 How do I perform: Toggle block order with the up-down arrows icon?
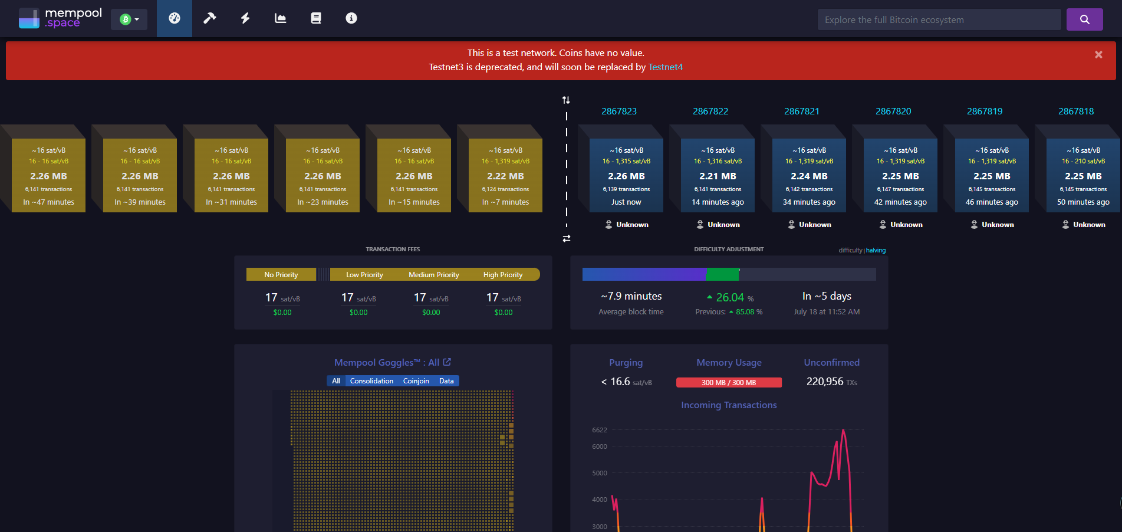566,100
